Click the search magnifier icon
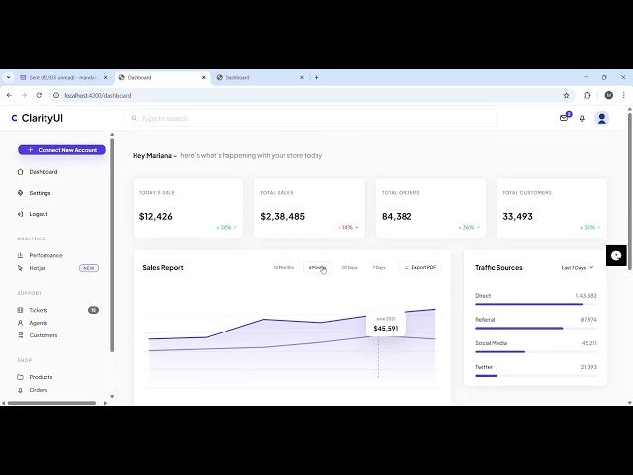The height and width of the screenshot is (475, 633). pos(135,119)
